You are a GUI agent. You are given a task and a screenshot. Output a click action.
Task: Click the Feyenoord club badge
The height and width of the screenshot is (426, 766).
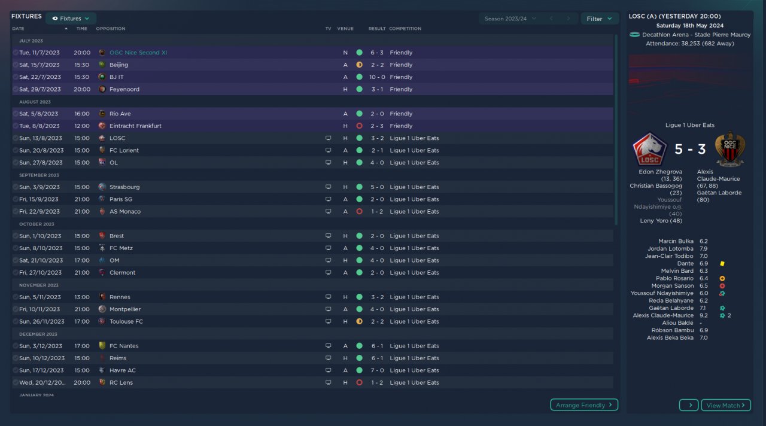[102, 89]
